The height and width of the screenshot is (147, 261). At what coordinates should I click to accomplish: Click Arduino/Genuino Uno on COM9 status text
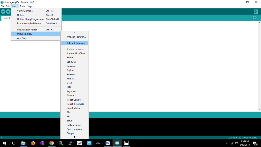coord(243,138)
